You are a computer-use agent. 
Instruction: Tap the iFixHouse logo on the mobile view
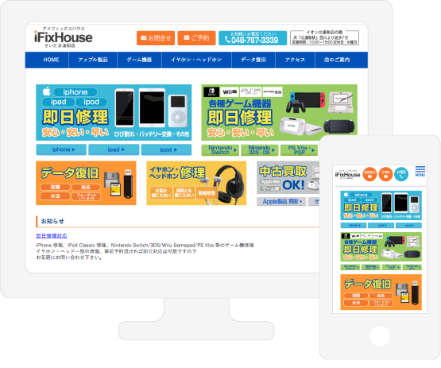pos(347,174)
